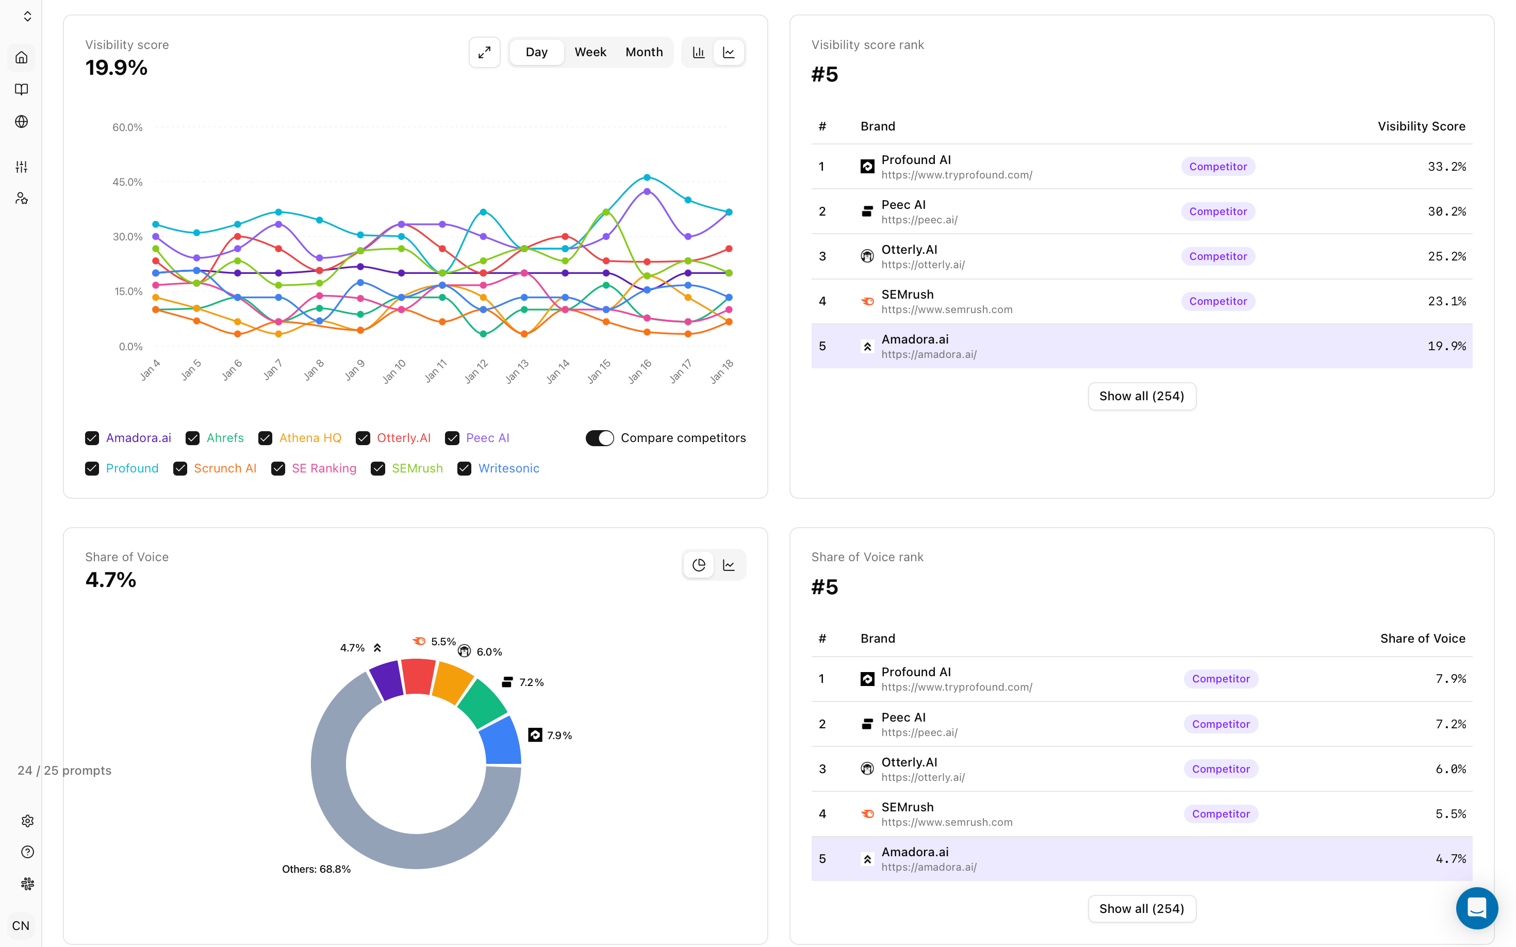Image resolution: width=1516 pixels, height=947 pixels.
Task: Uncheck the Writesonic series checkbox
Action: pyautogui.click(x=465, y=468)
